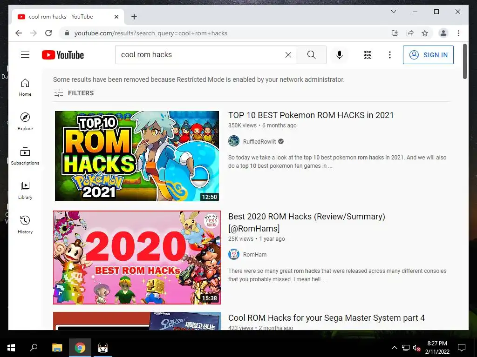Viewport: 477px width, 357px height.
Task: Open History in the sidebar
Action: click(25, 225)
